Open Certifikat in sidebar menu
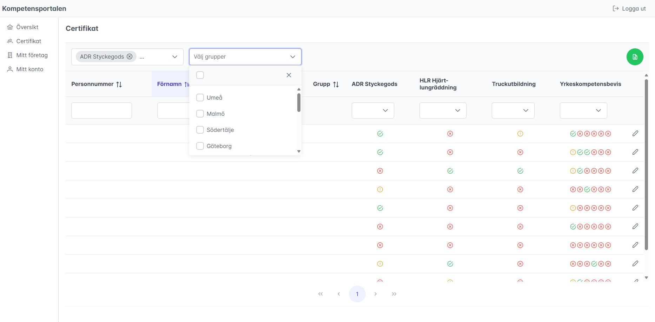This screenshot has width=655, height=322. [x=29, y=41]
